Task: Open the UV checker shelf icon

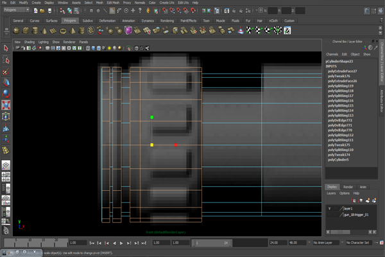Action: (x=287, y=30)
